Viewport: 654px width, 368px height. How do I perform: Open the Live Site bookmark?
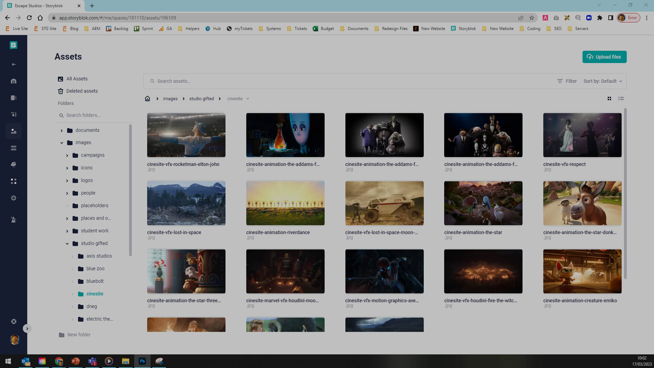[x=17, y=29]
